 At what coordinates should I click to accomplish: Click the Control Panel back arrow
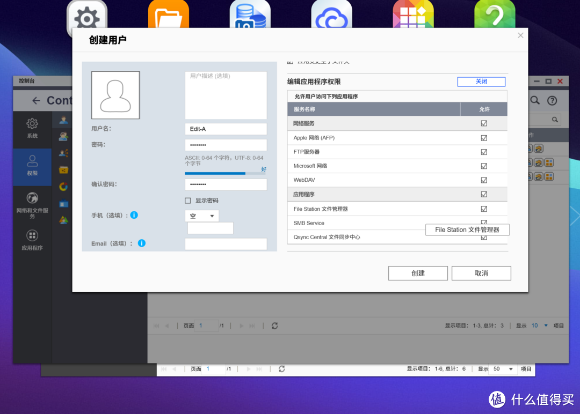[x=36, y=100]
